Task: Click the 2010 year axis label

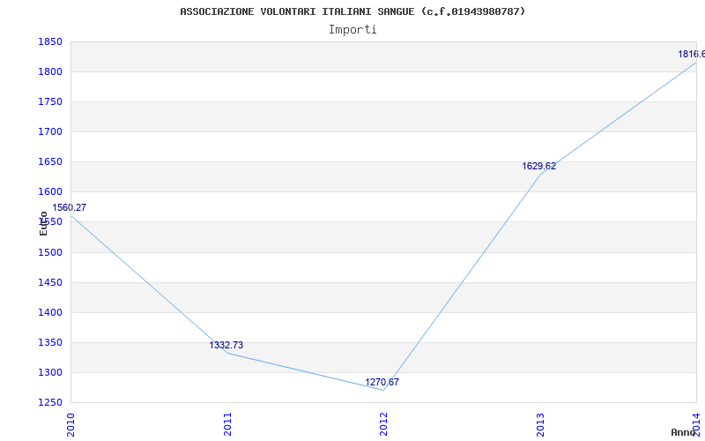Action: pyautogui.click(x=70, y=424)
